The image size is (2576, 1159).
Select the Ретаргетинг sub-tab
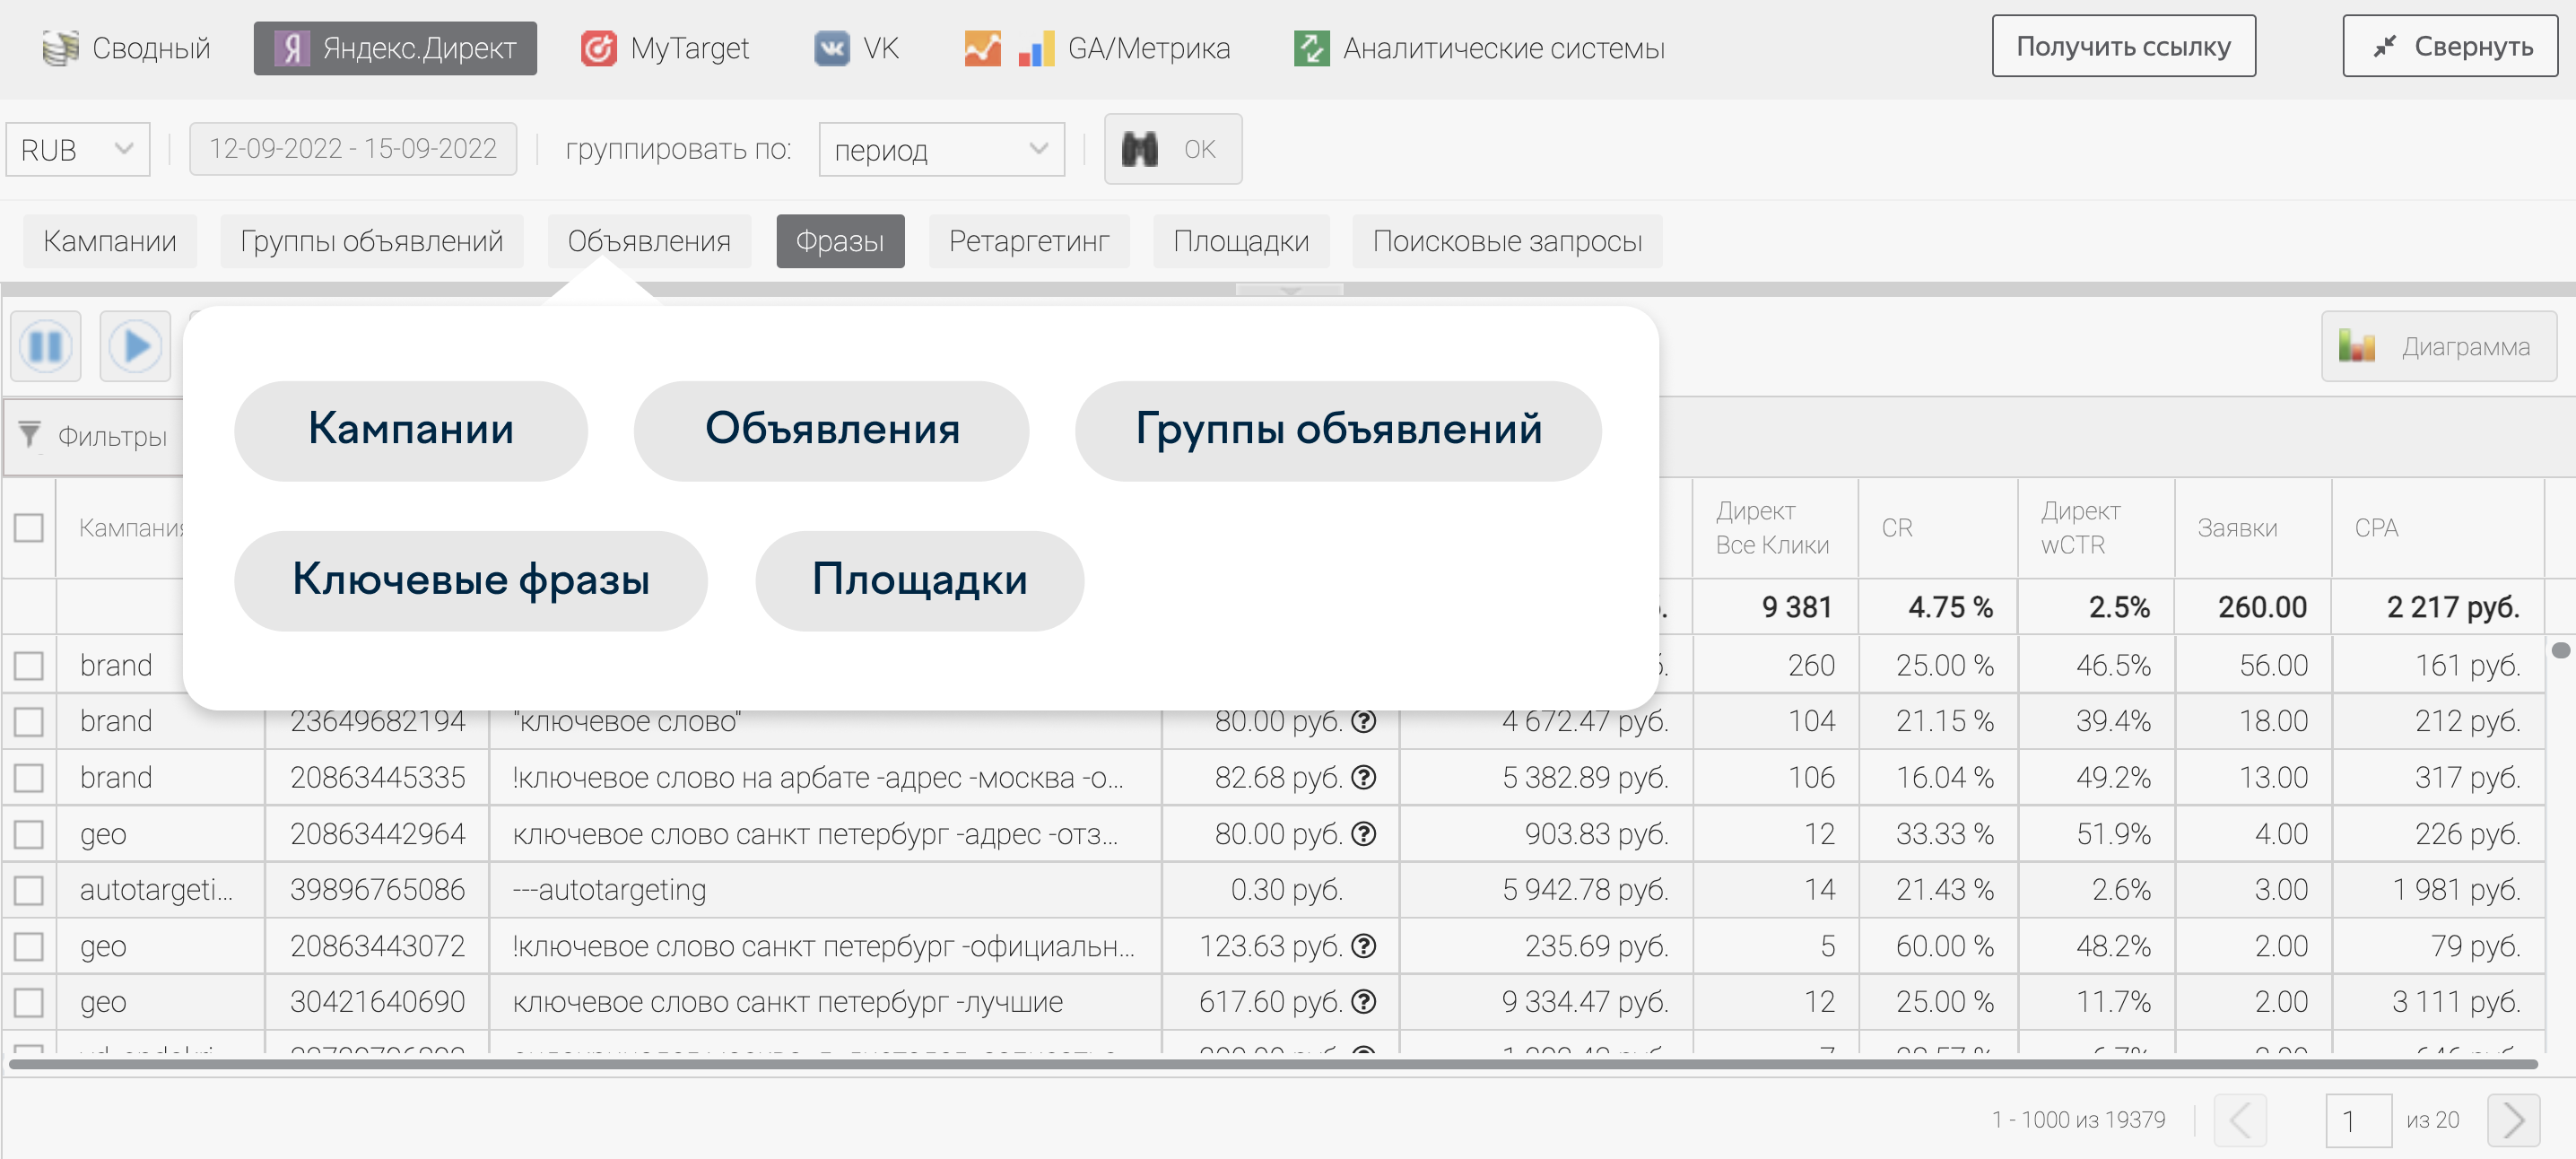1029,241
